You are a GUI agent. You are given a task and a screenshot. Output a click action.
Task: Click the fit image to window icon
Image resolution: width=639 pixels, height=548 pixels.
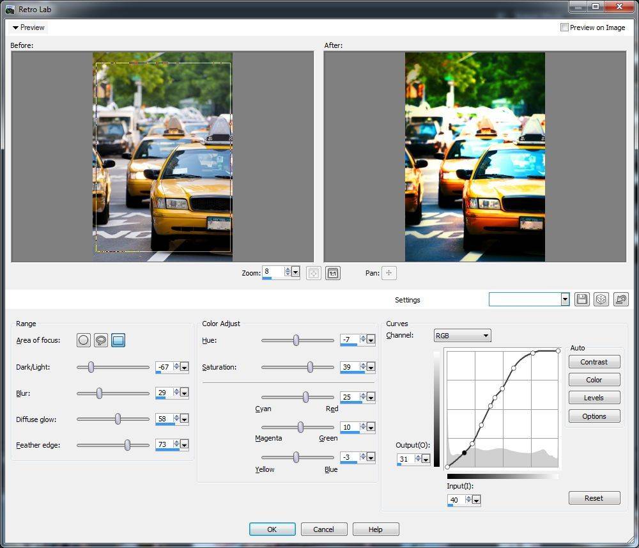coord(313,273)
